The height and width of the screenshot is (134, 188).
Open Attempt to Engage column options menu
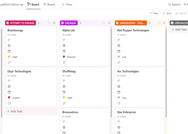click(49, 23)
